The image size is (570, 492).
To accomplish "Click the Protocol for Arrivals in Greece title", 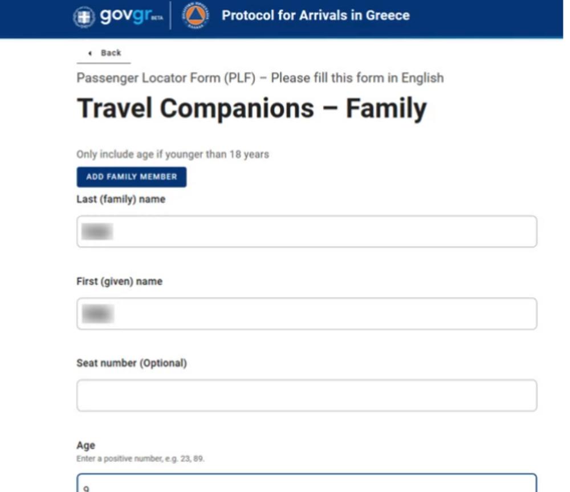I will tap(315, 15).
